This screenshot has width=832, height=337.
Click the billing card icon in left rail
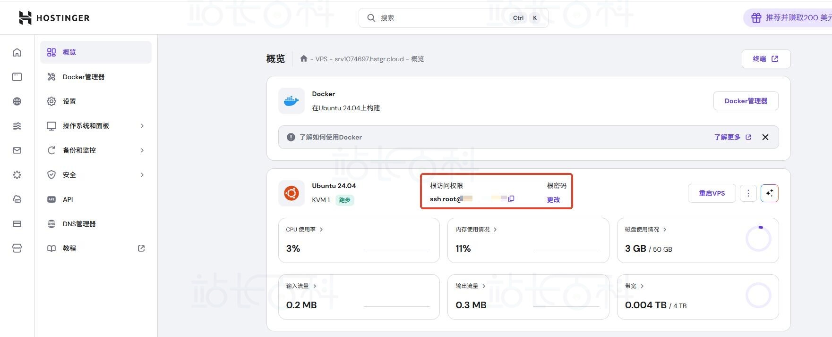point(17,224)
